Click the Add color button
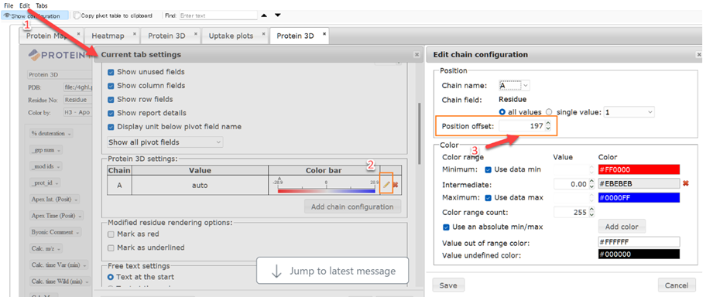Screen dimensions: 713x297 (x=622, y=227)
